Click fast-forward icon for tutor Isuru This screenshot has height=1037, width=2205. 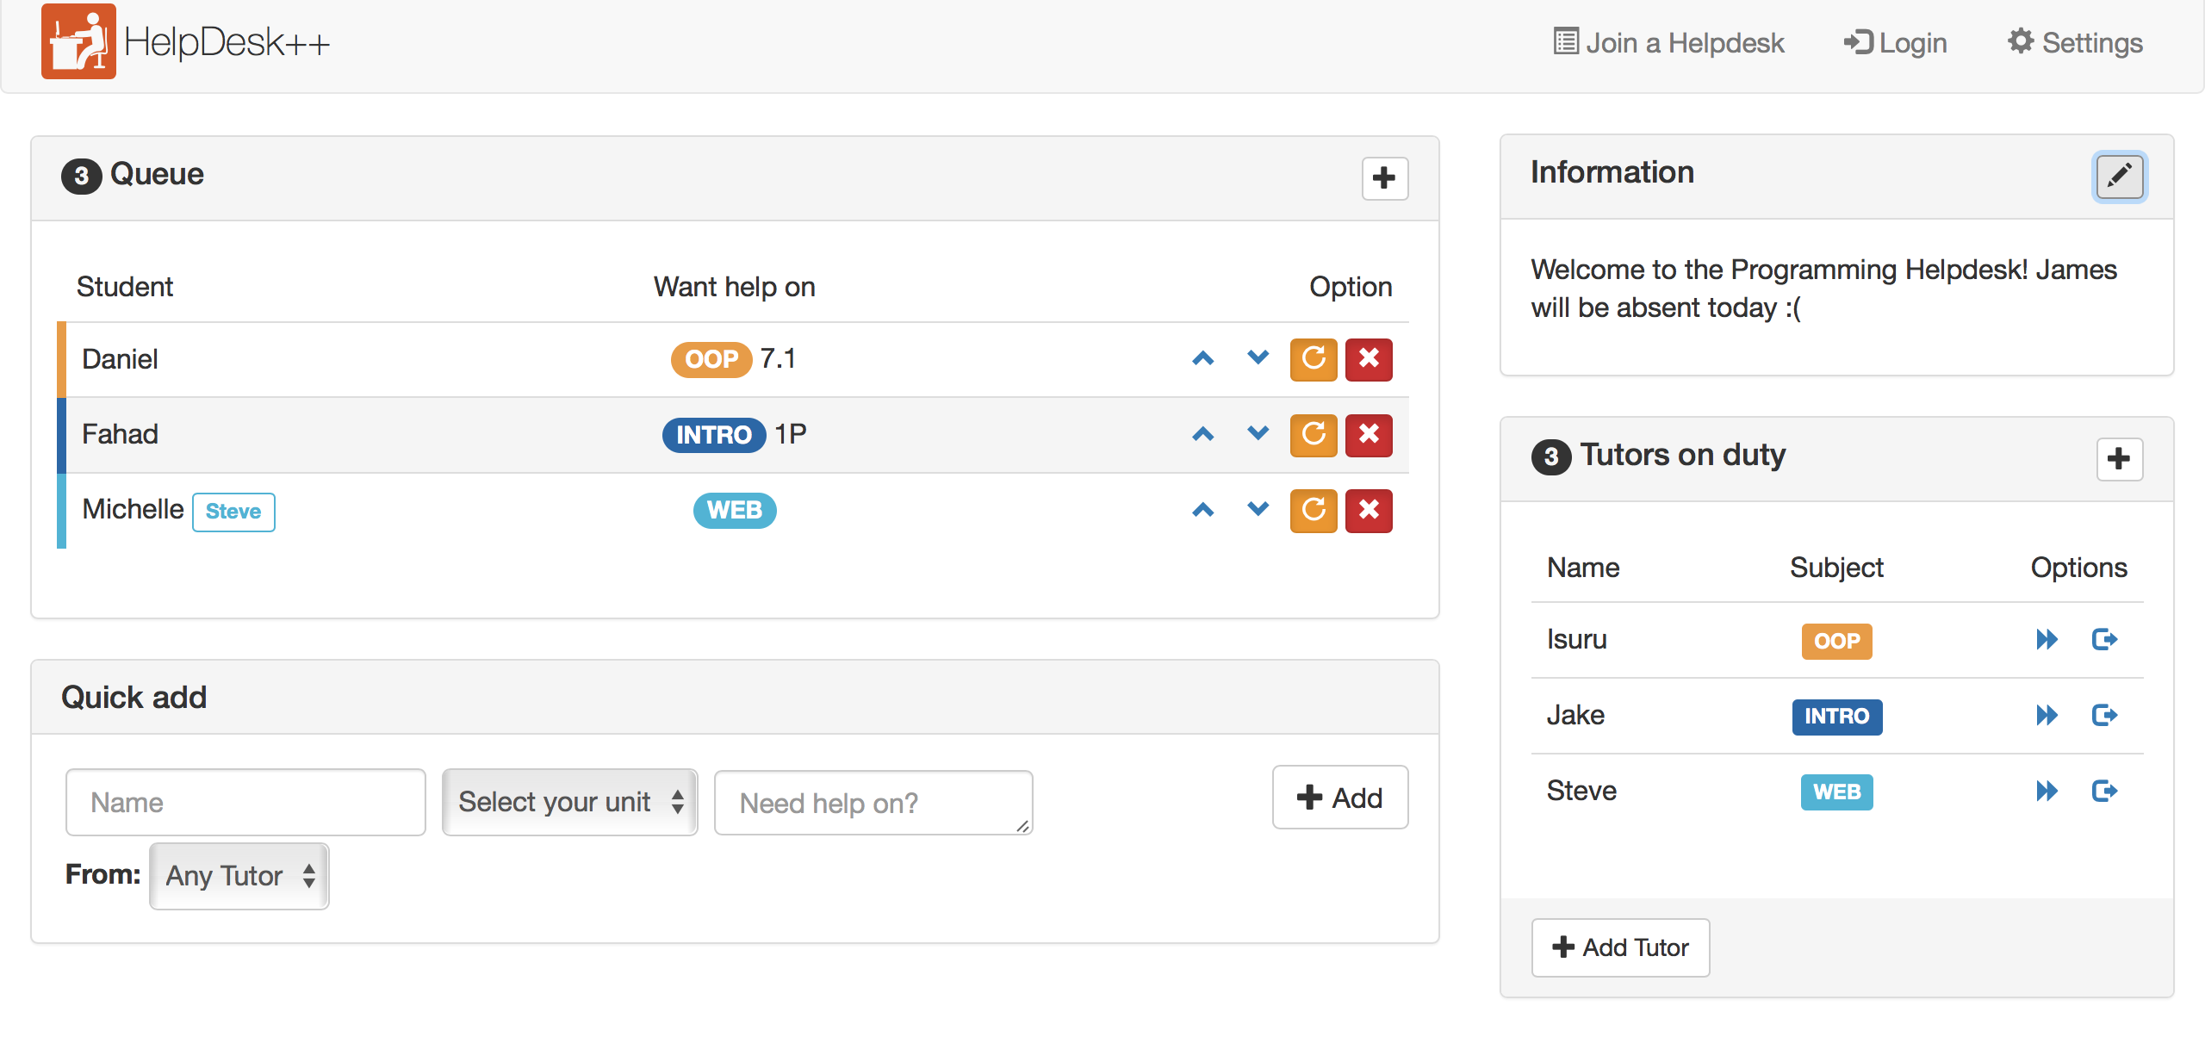point(2047,640)
